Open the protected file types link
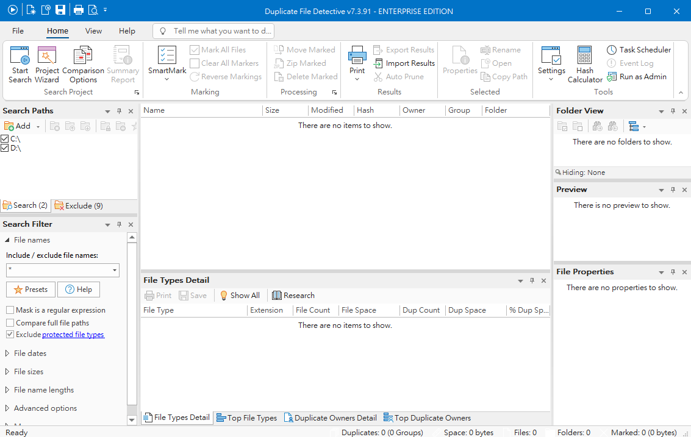 pos(73,335)
